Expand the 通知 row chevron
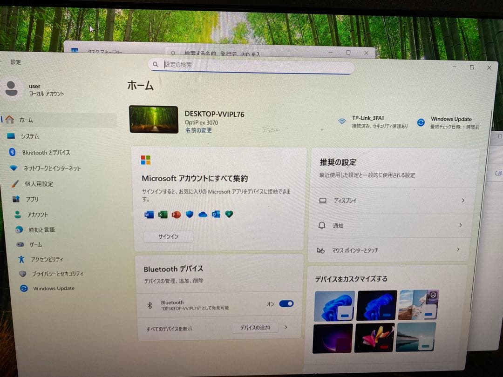This screenshot has width=503, height=377. [x=460, y=225]
